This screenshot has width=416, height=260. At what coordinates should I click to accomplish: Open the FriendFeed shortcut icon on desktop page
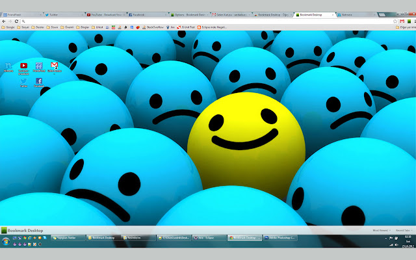click(x=39, y=66)
